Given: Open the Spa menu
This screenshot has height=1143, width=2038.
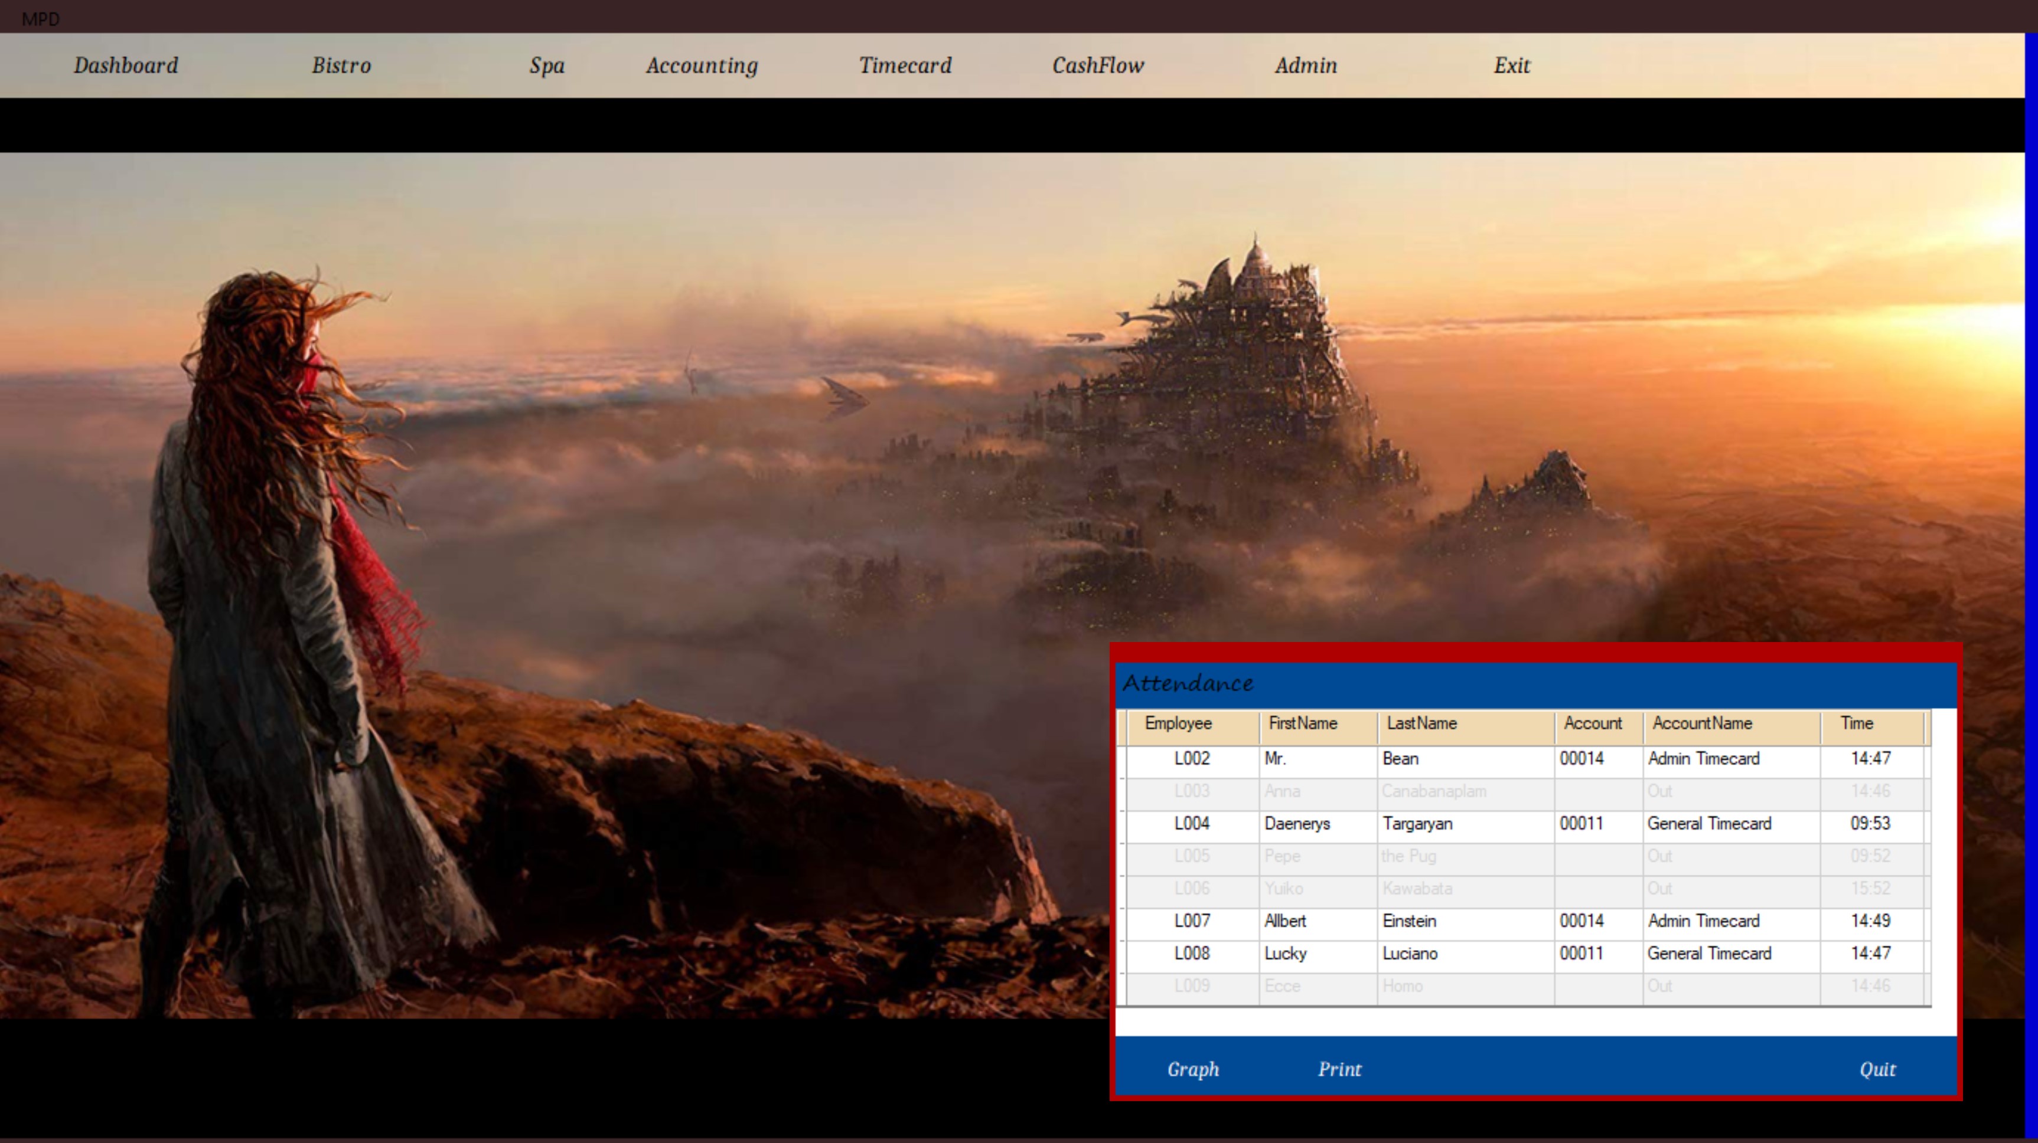Looking at the screenshot, I should [x=547, y=65].
